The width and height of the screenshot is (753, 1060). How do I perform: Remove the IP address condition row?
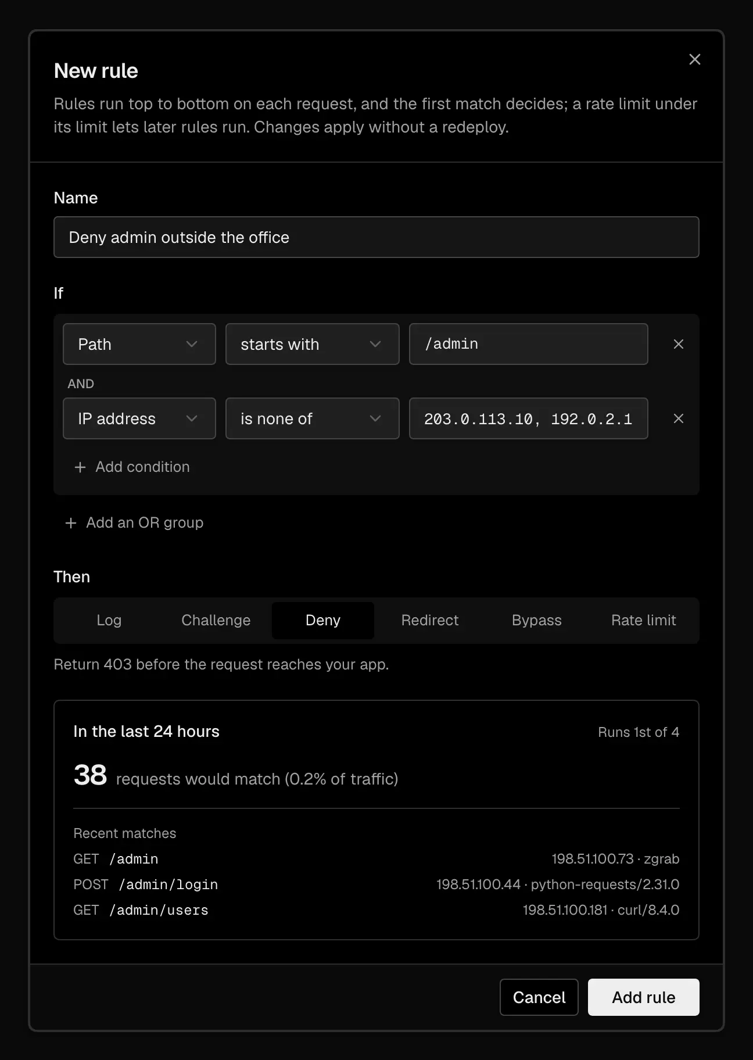pyautogui.click(x=678, y=418)
